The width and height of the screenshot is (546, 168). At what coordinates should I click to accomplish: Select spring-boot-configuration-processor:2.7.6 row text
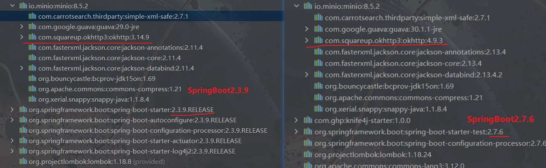pyautogui.click(x=430, y=143)
